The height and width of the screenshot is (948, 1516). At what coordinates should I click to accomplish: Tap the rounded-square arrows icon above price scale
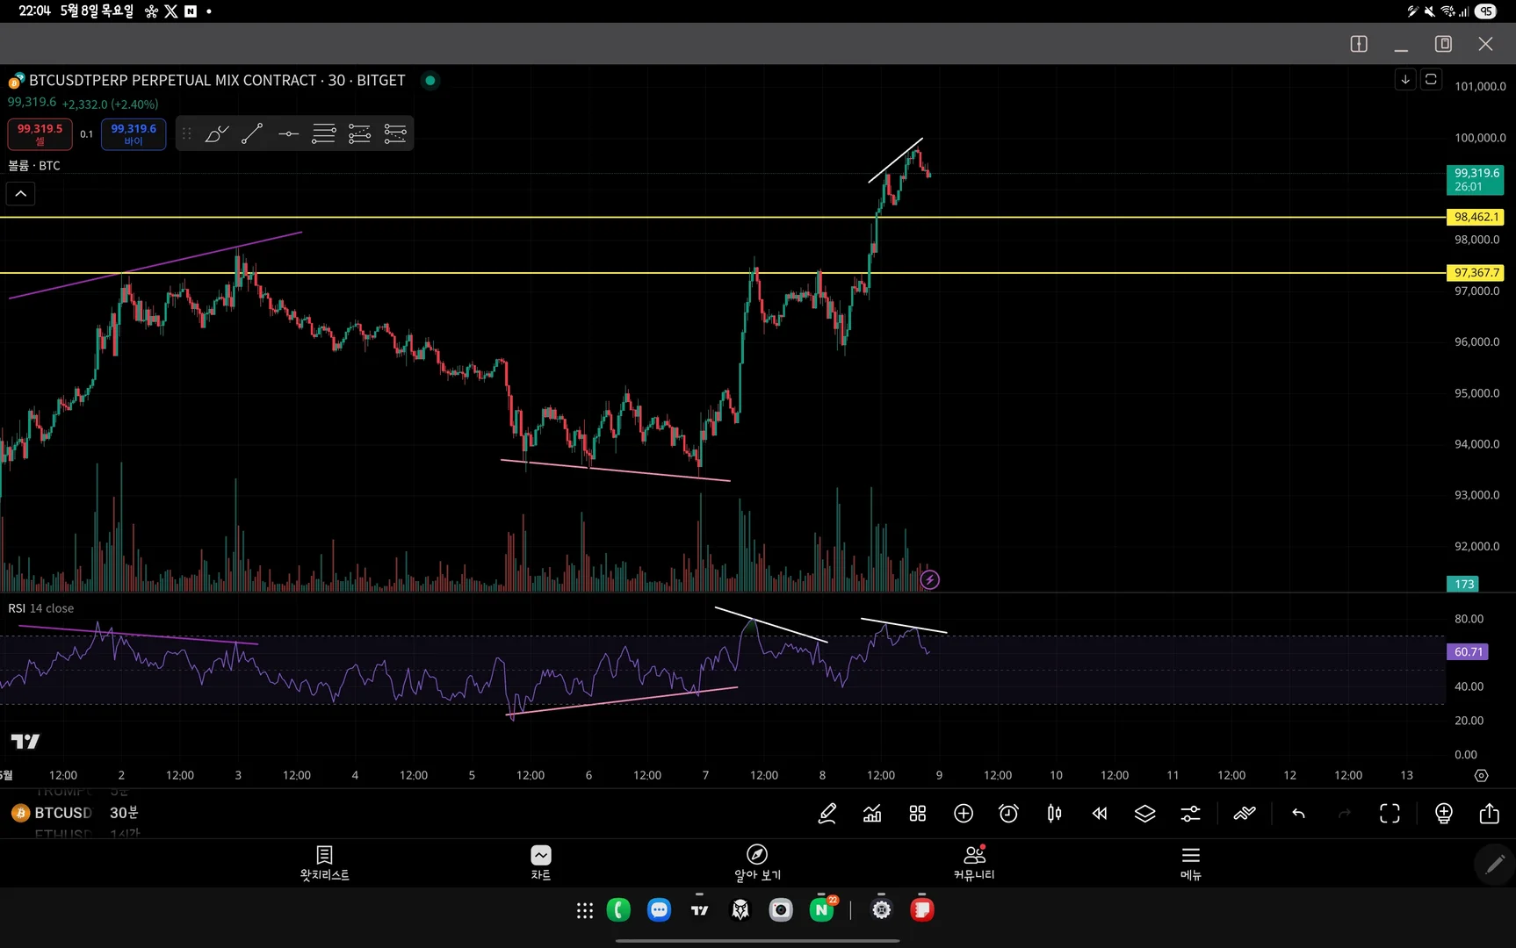click(1431, 80)
